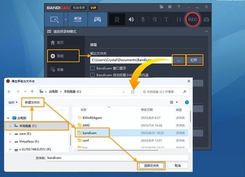Click the blue help icon in dialog
This screenshot has height=177, width=245.
tap(187, 102)
